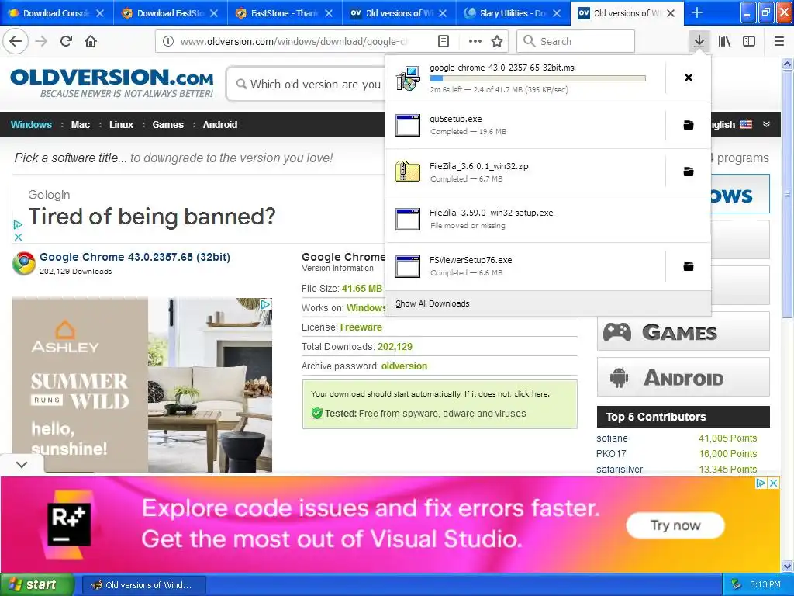794x596 pixels.
Task: Open containing folder for FSViewerSetup76.exe
Action: [x=689, y=266]
